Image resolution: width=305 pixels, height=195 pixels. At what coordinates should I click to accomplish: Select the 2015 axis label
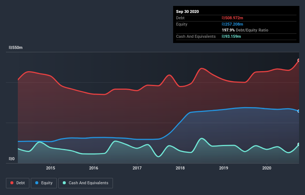tap(51, 168)
